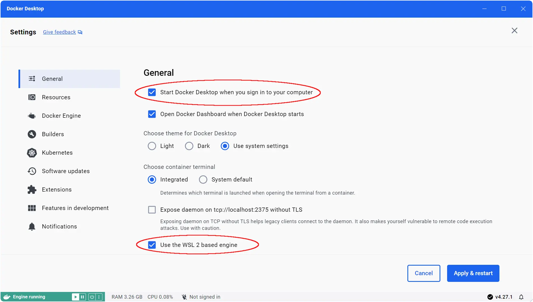533x302 pixels.
Task: Click the terminal description helper text
Action: [x=257, y=193]
